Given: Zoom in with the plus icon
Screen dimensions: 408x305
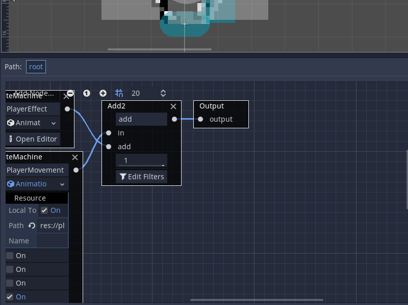Looking at the screenshot, I should [103, 93].
